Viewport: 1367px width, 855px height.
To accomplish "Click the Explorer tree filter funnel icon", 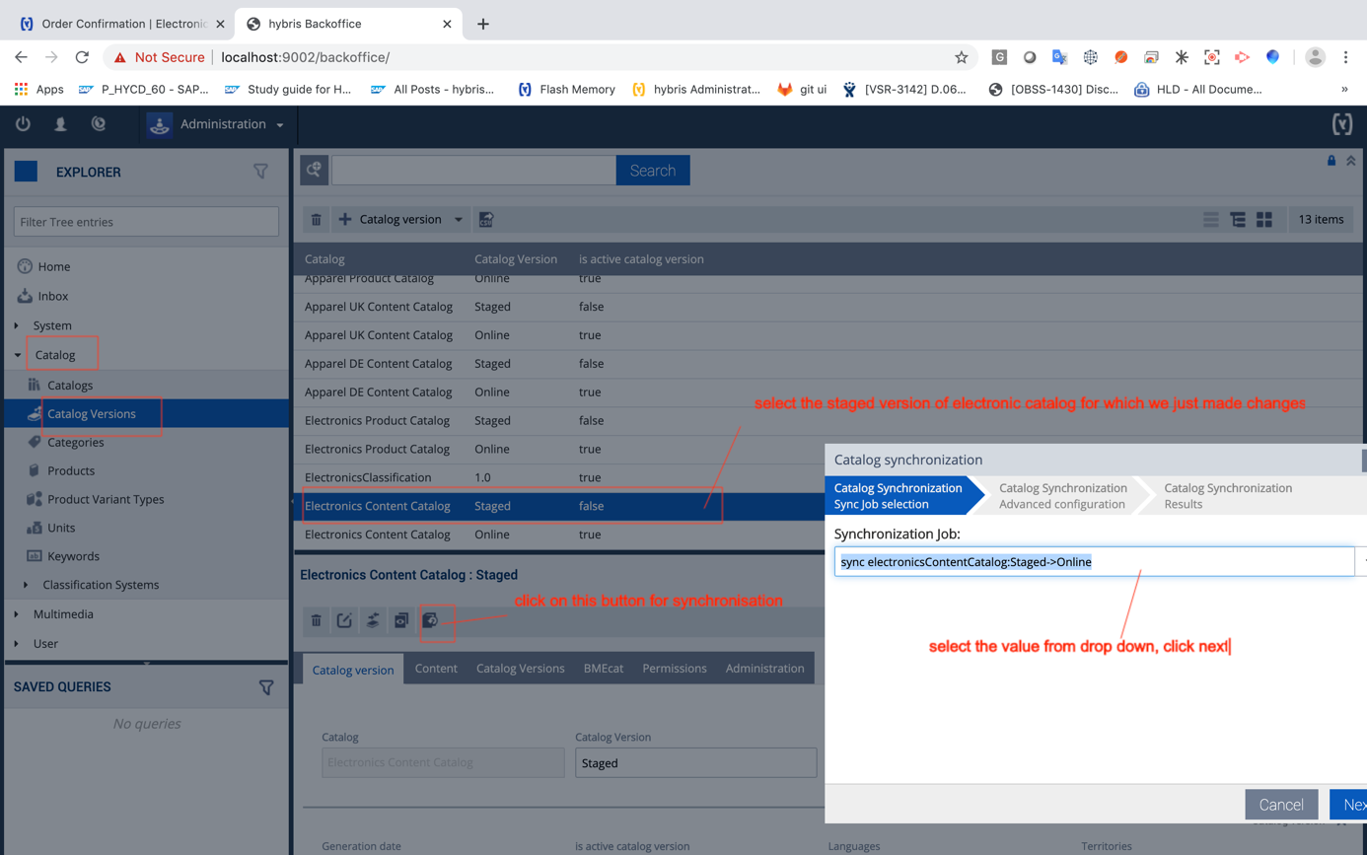I will click(260, 172).
